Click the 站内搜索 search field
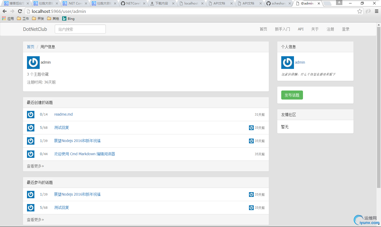The height and width of the screenshot is (227, 381). pyautogui.click(x=80, y=29)
